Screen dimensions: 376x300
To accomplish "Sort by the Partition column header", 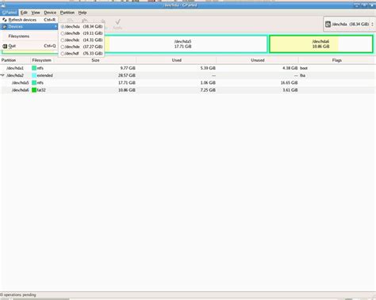I will click(x=15, y=60).
